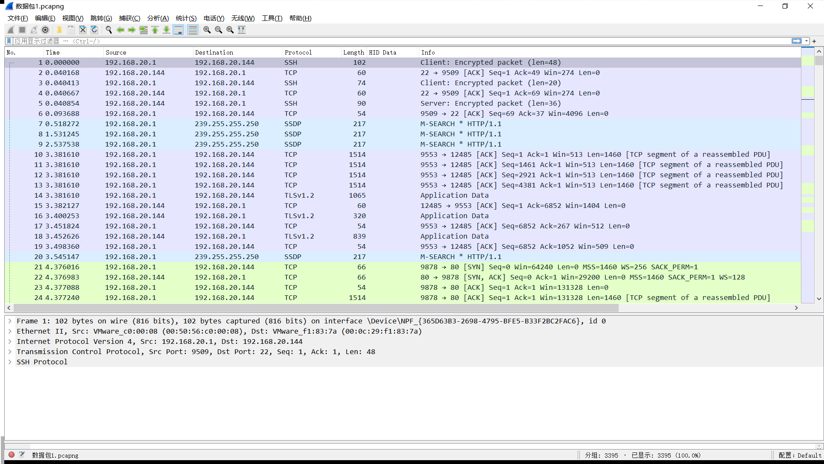
Task: Click the resize columns icon
Action: tap(242, 30)
